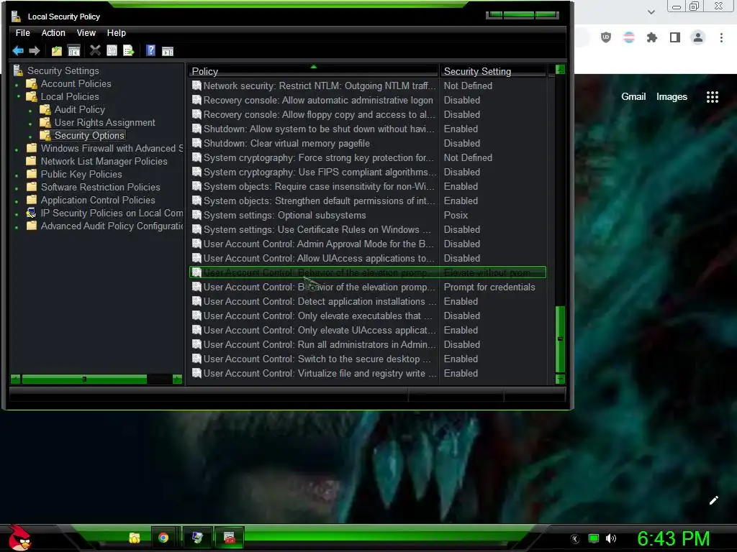Open the Chrome tab search chevron
This screenshot has height=552, width=737.
pyautogui.click(x=651, y=11)
